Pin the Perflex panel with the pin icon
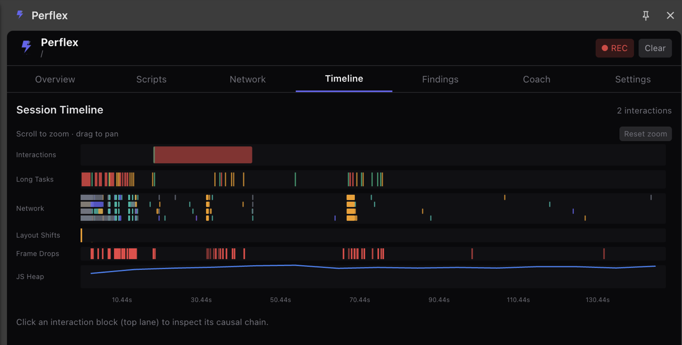682x345 pixels. 646,15
